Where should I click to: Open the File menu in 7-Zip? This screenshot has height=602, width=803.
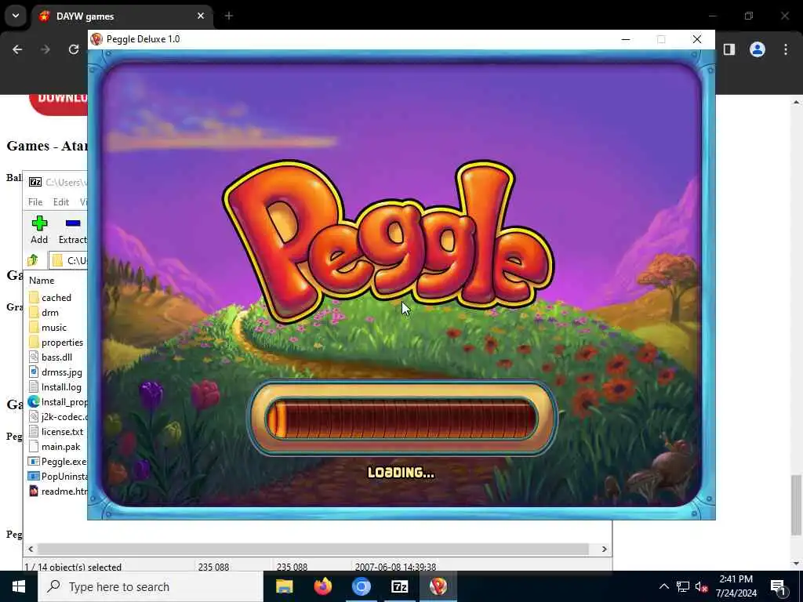tap(35, 201)
